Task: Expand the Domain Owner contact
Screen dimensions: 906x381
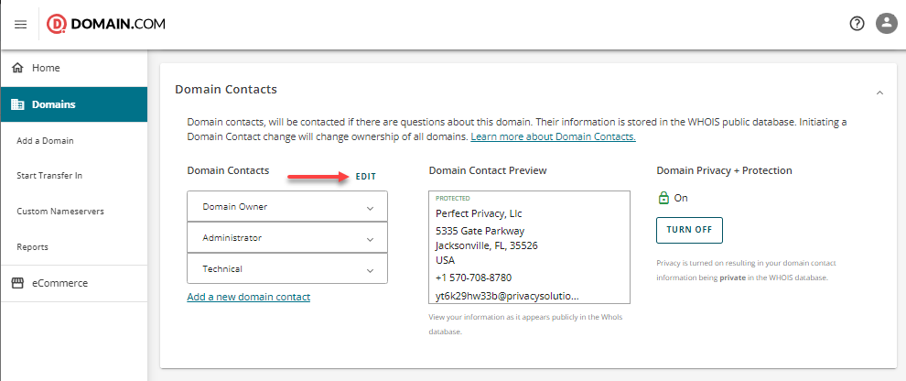Action: coord(286,207)
